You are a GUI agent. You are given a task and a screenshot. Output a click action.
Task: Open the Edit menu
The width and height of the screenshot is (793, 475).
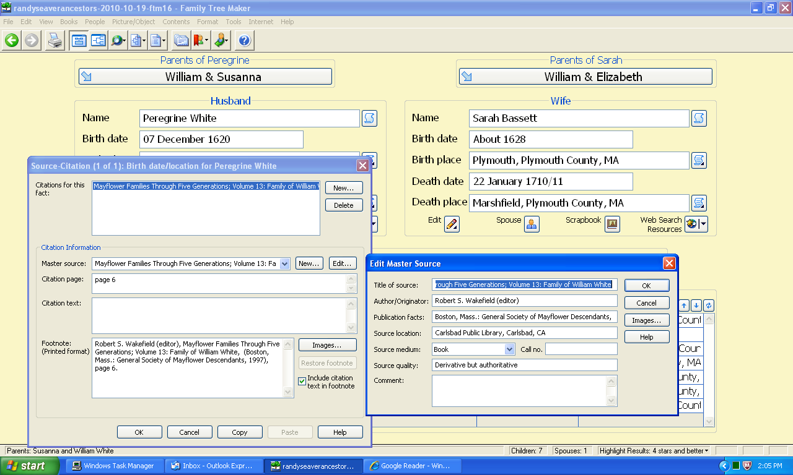(26, 22)
